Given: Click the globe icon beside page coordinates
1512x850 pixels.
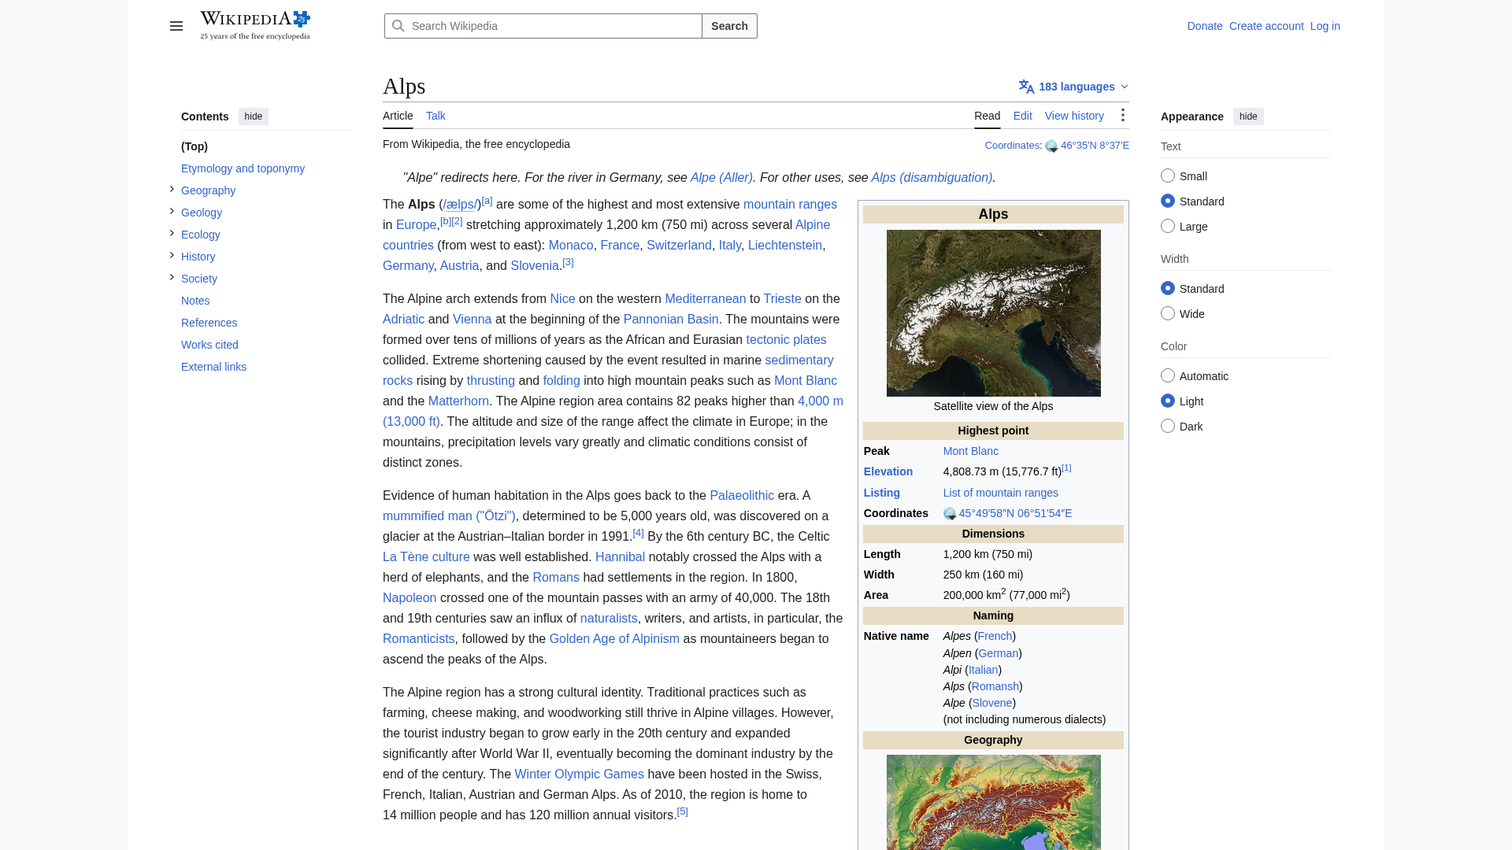Looking at the screenshot, I should (x=1051, y=146).
